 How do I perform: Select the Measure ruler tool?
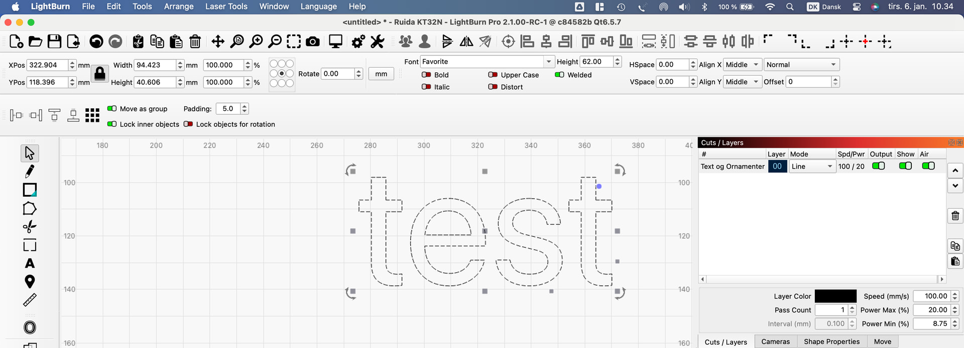(x=30, y=300)
